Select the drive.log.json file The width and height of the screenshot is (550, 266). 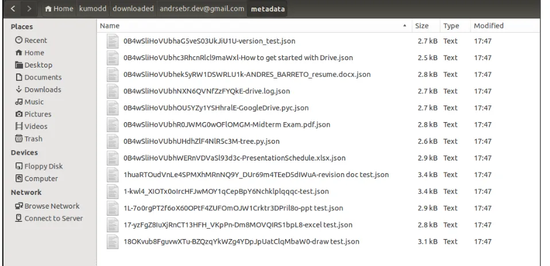coord(207,91)
